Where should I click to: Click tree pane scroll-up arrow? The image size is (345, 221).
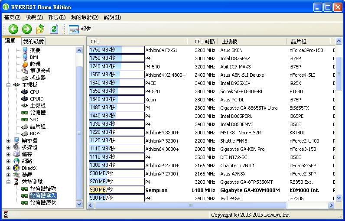79,50
